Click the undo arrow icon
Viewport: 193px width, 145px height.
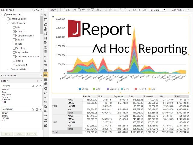84,10
